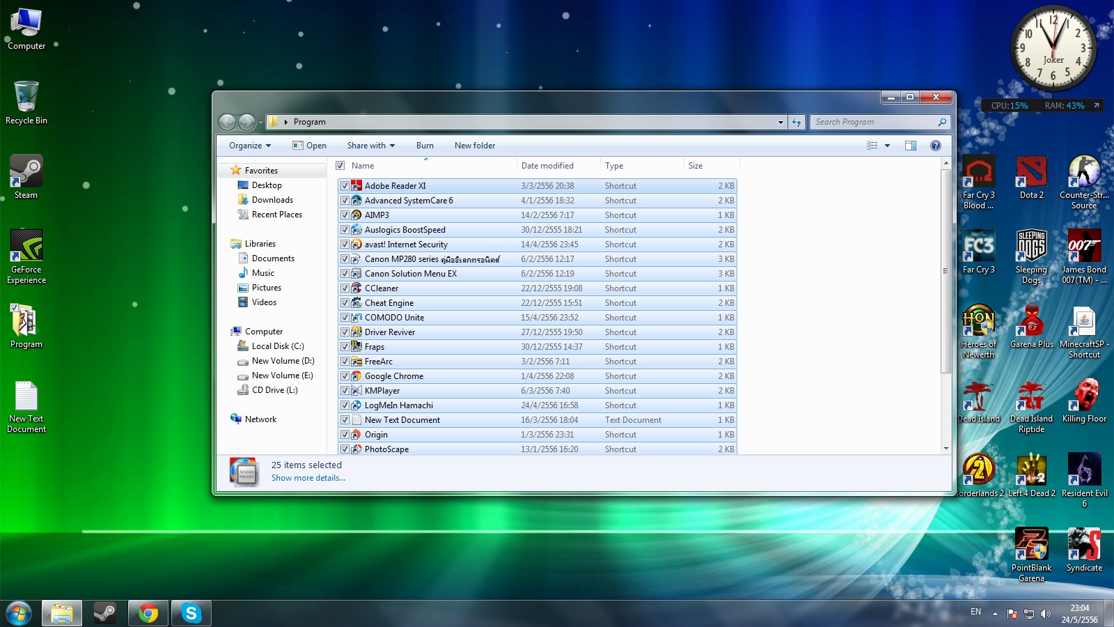The image size is (1114, 627).
Task: Click Open in the toolbar
Action: tap(309, 146)
